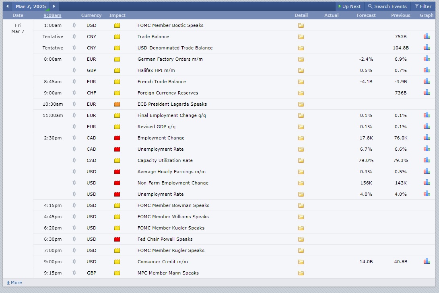Image resolution: width=439 pixels, height=293 pixels.
Task: Click yellow impact icon for Halifax HPI m/m
Action: coord(117,70)
